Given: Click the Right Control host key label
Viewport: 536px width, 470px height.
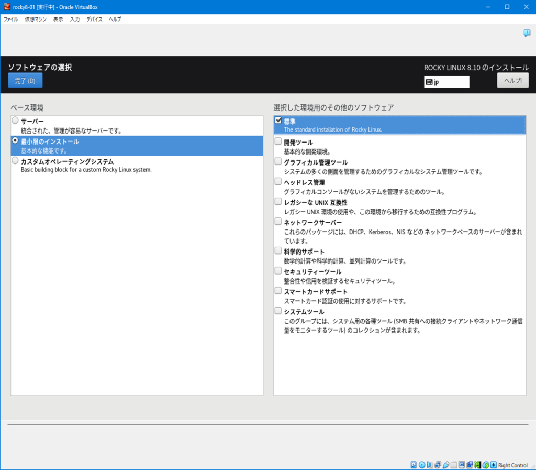Looking at the screenshot, I should tap(513, 465).
